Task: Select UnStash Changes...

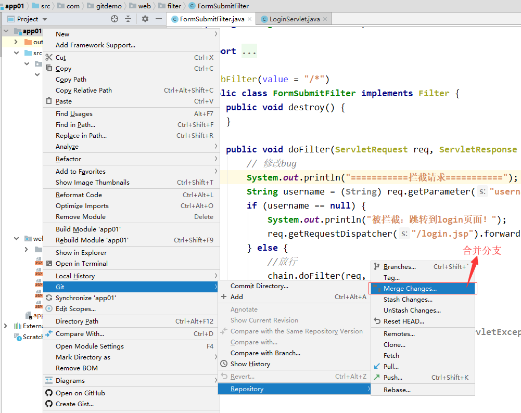Action: coord(423,310)
